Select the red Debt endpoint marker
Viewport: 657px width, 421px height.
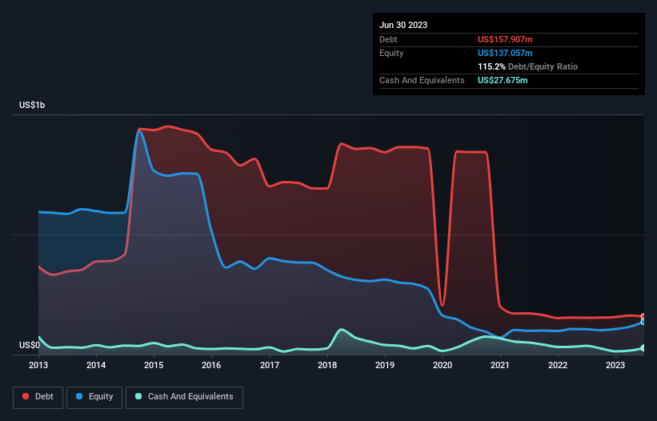tap(644, 317)
